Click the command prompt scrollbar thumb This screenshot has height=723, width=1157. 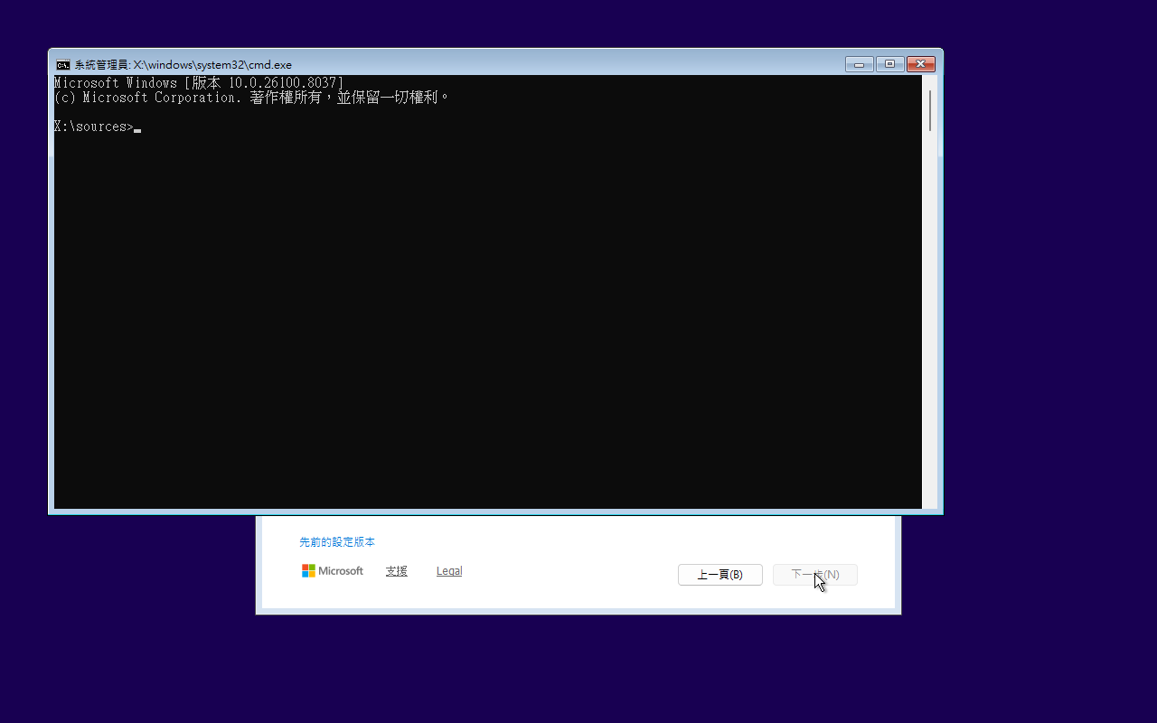point(929,111)
